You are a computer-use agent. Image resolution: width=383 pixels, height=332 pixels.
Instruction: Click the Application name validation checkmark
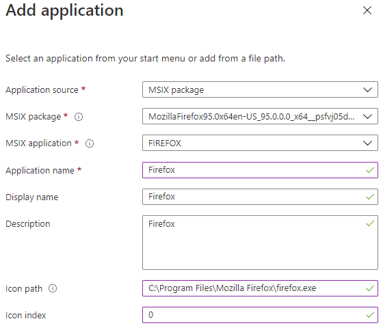tap(370, 170)
